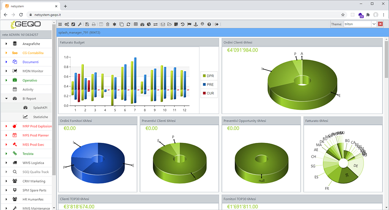Click the wrench tool icon
This screenshot has width=389, height=210.
(x=80, y=24)
